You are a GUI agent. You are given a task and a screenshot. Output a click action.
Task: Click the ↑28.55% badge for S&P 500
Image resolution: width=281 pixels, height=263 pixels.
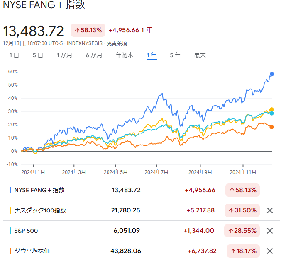coord(242,231)
